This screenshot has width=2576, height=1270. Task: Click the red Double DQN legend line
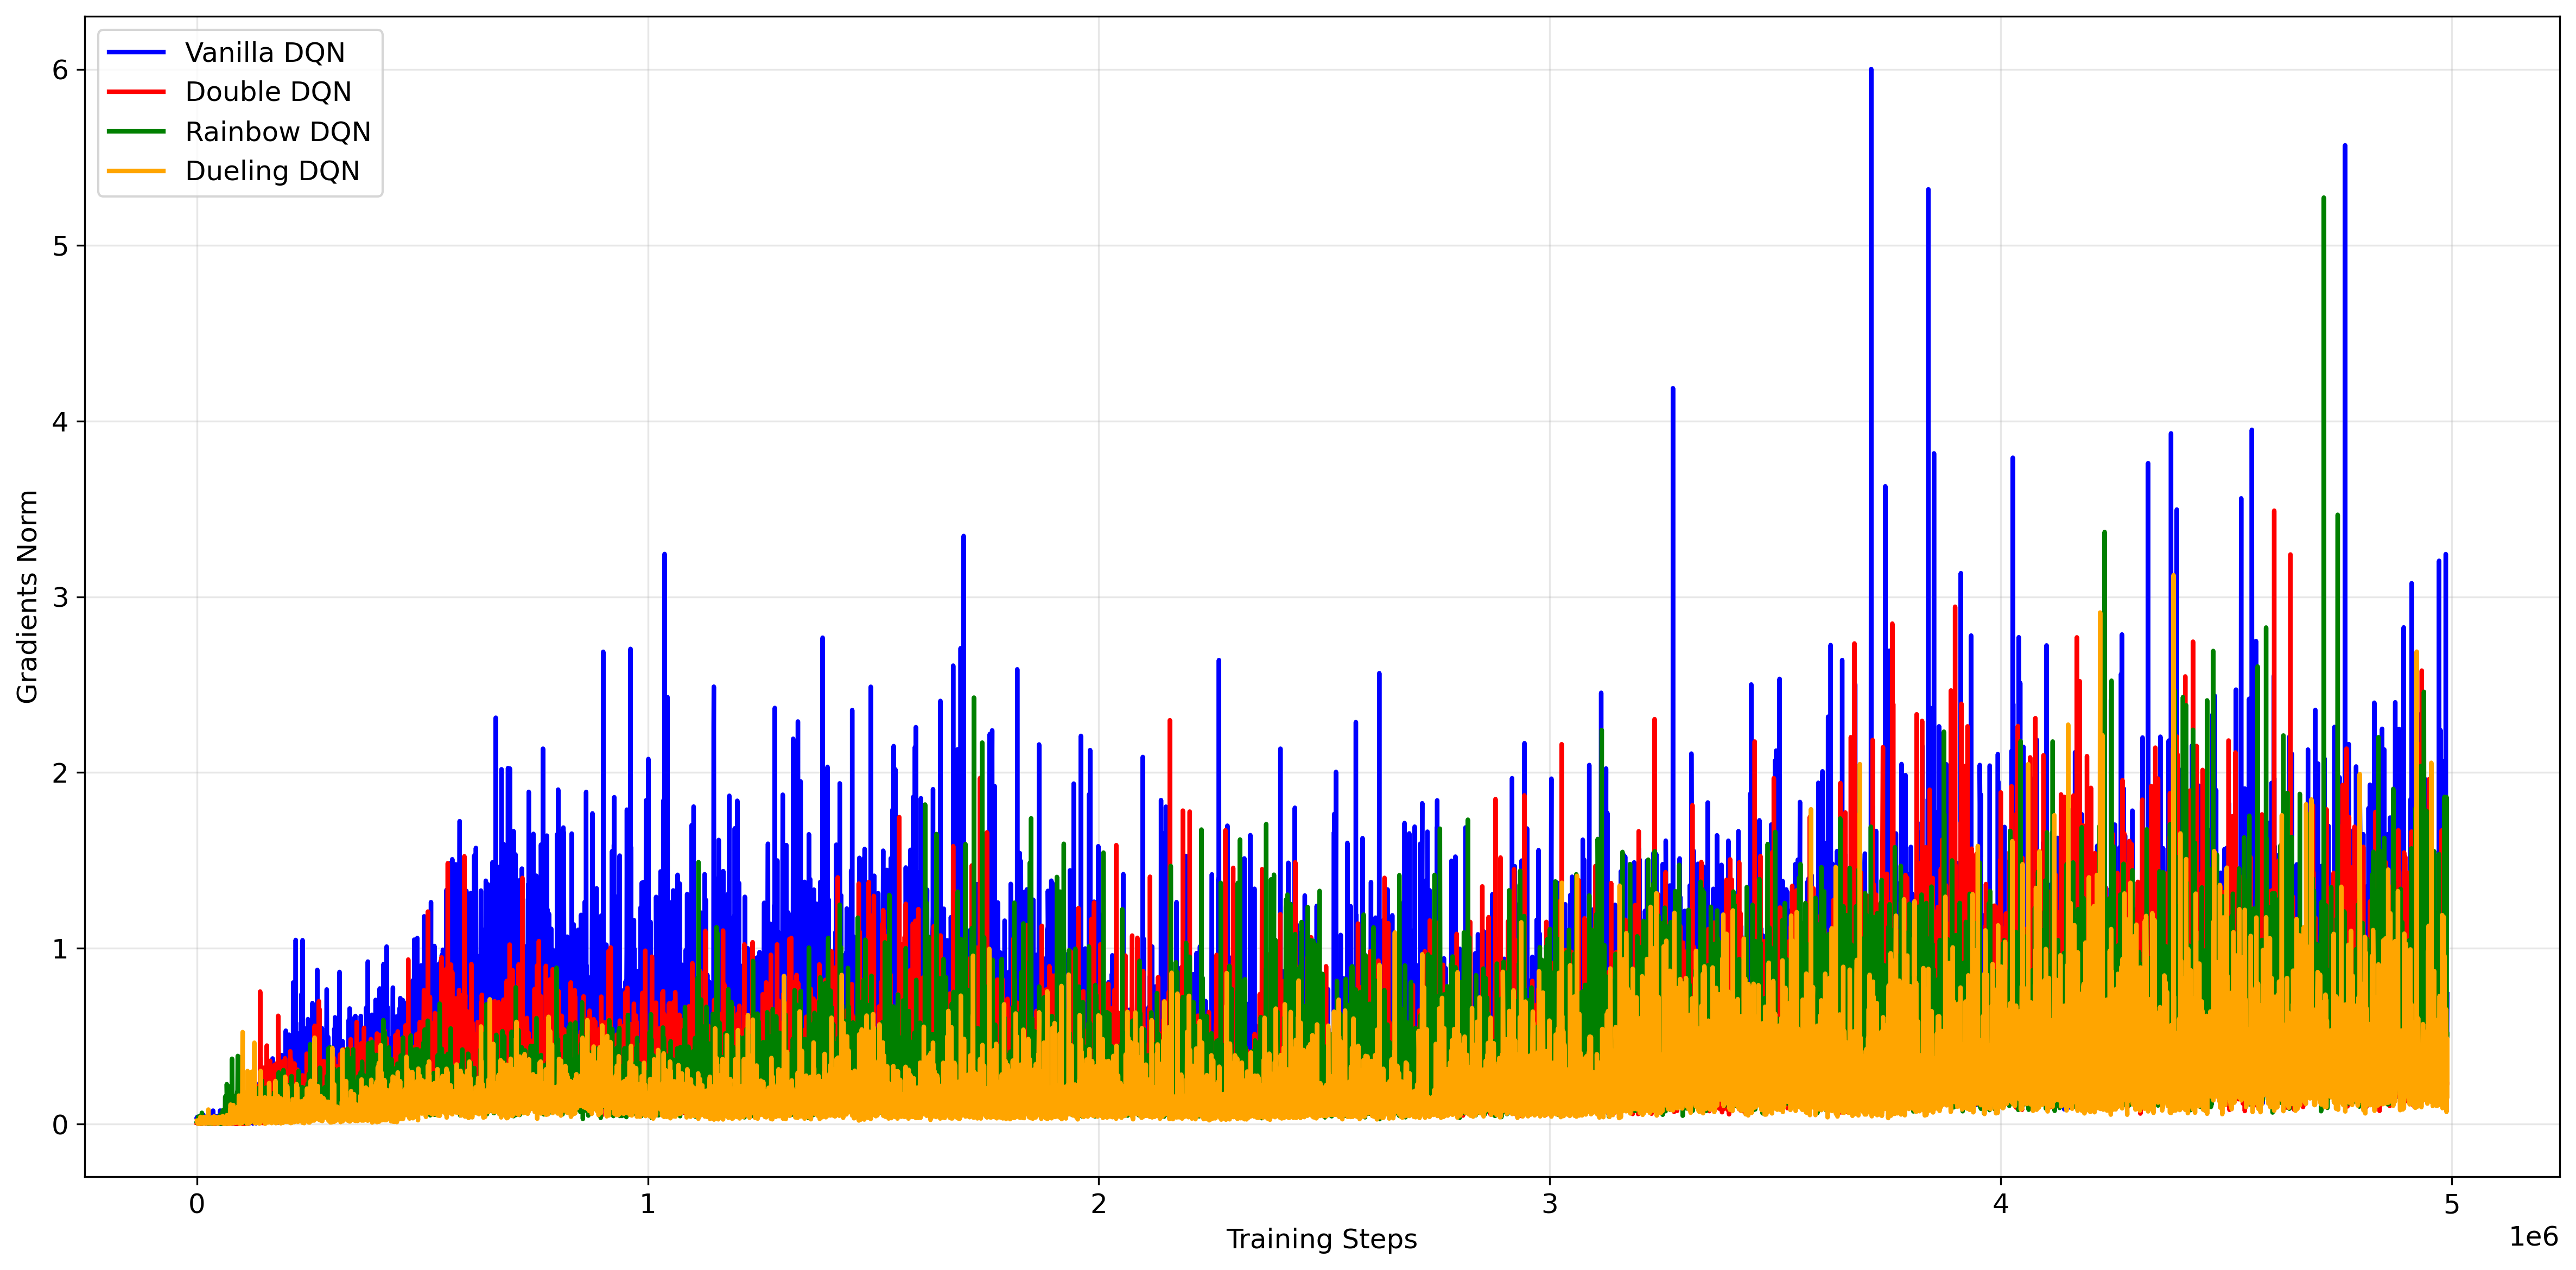136,92
